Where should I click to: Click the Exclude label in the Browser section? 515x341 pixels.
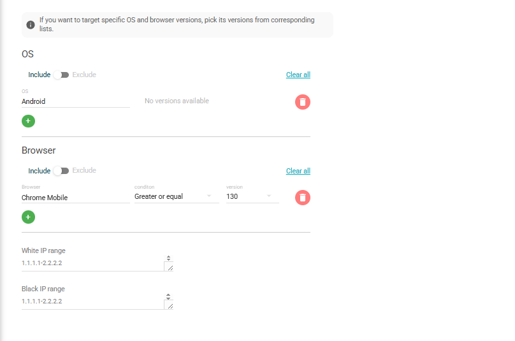pos(84,171)
